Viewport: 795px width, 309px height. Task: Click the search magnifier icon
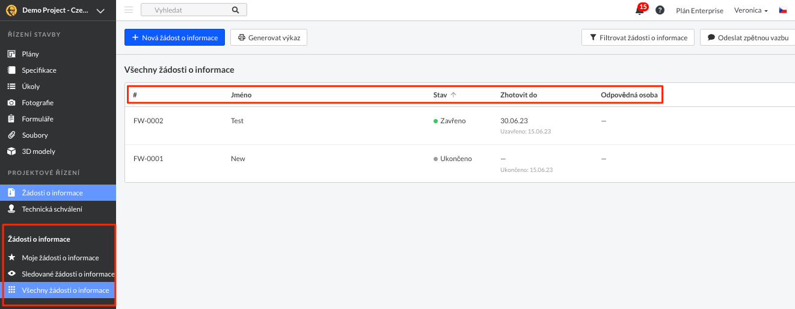(235, 10)
